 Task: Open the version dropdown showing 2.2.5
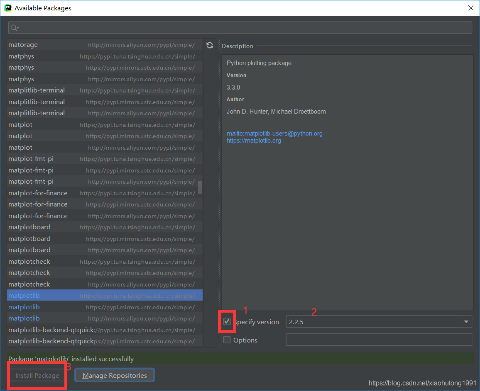click(x=379, y=322)
